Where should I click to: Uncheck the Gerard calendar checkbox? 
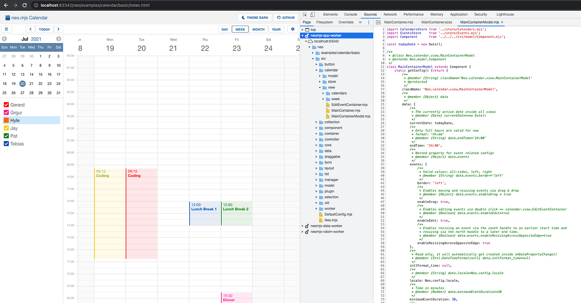(6, 105)
